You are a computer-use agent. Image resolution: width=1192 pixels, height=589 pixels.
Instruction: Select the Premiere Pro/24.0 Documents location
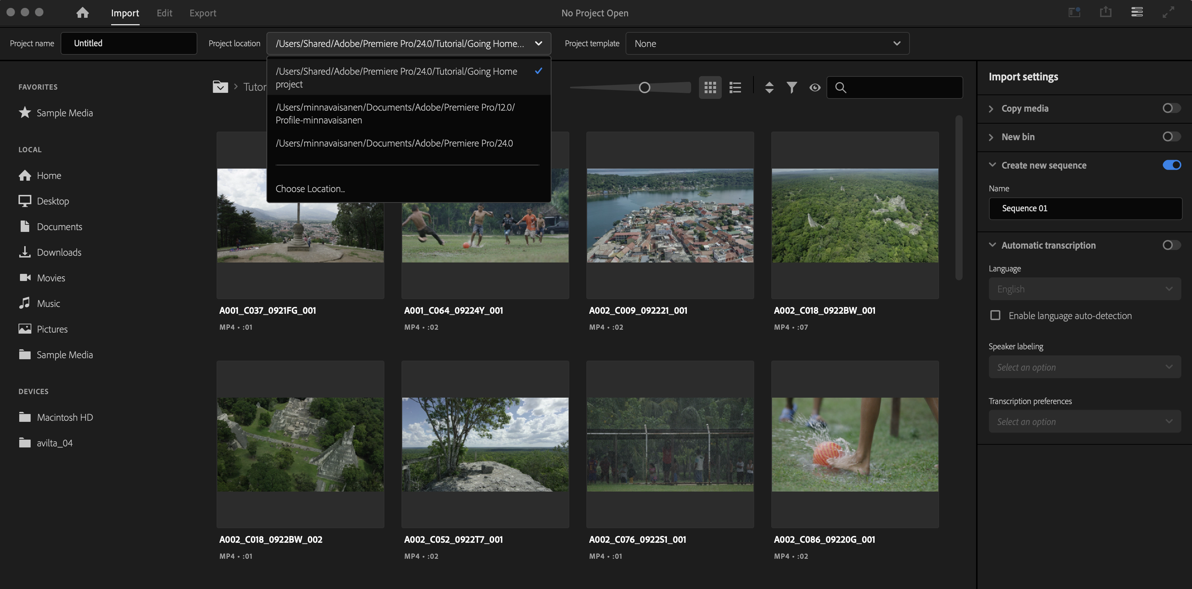pos(394,143)
